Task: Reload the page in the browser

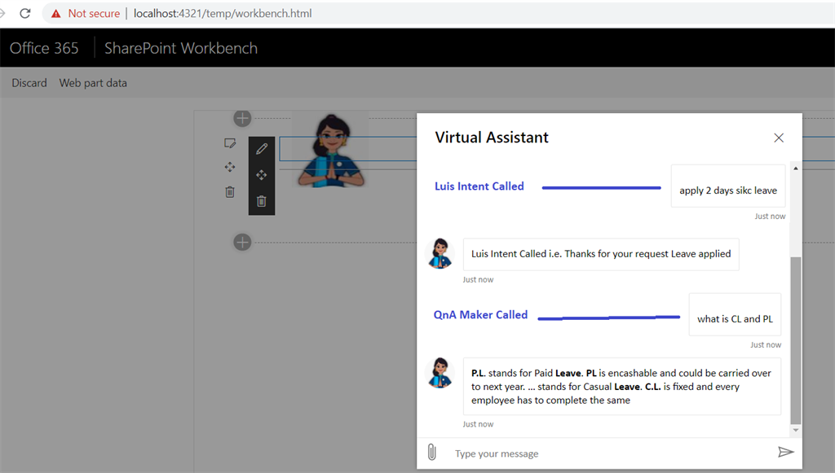Action: pos(25,13)
